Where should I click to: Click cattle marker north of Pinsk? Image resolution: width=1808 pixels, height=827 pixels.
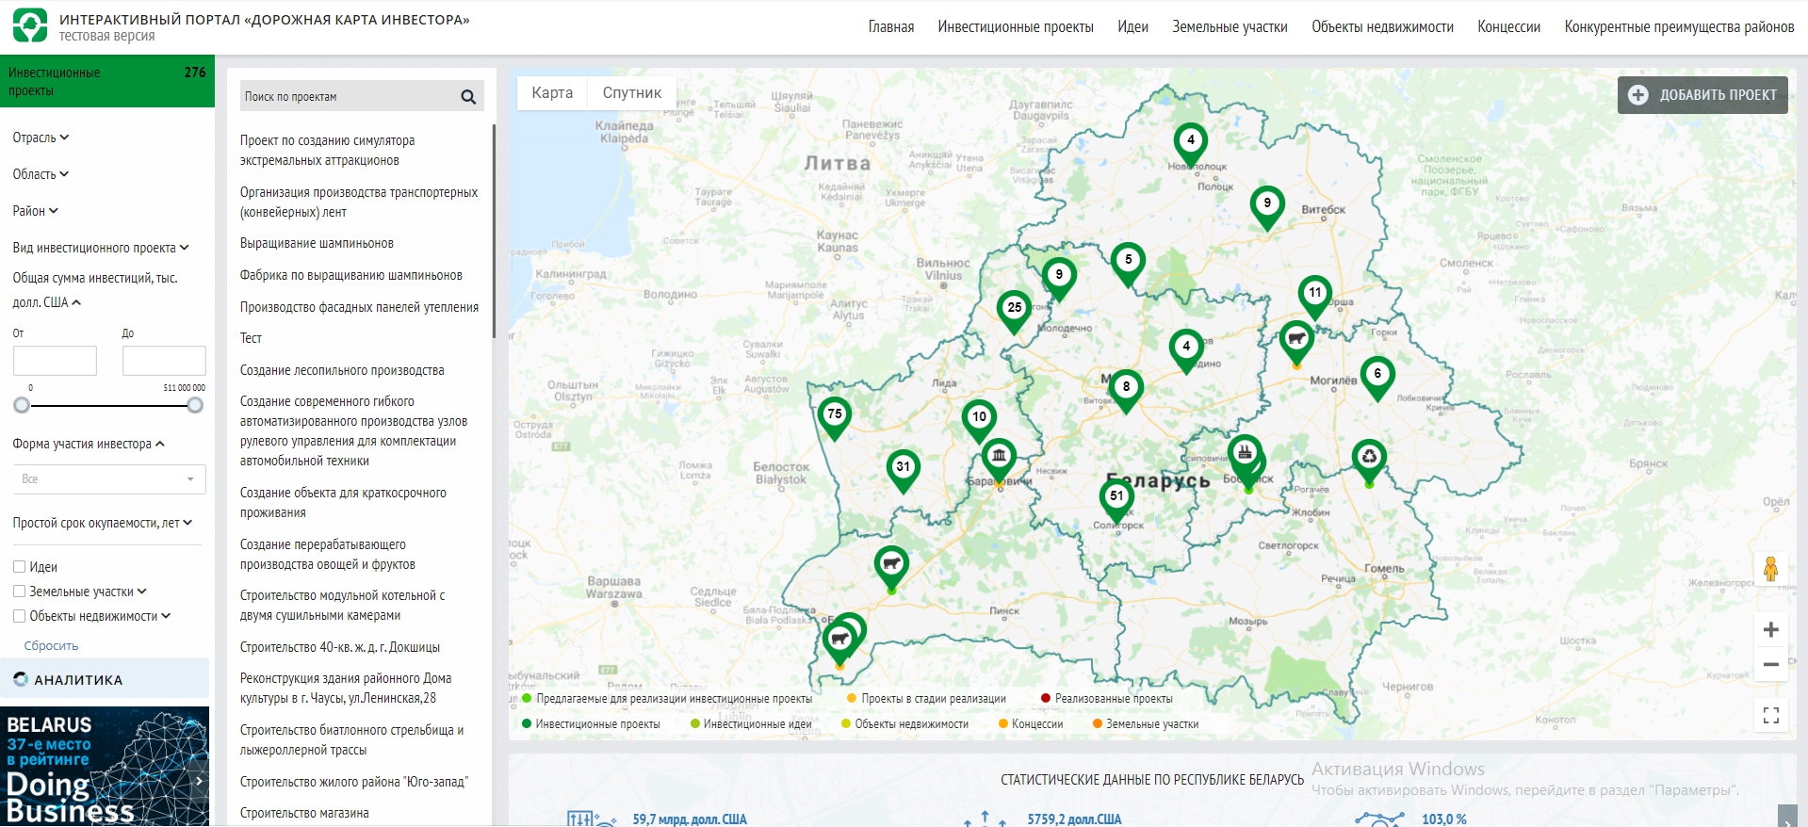891,568
